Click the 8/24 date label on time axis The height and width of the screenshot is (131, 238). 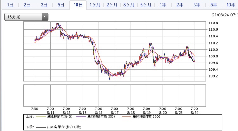coord(195,113)
